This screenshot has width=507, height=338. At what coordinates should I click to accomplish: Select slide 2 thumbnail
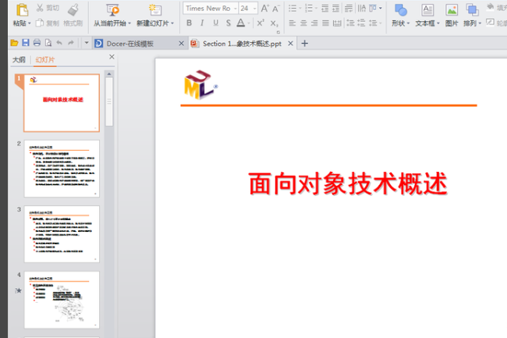[62, 169]
